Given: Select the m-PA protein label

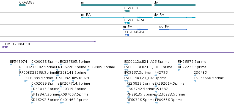Looking at the screenshot, I should pos(128,27).
